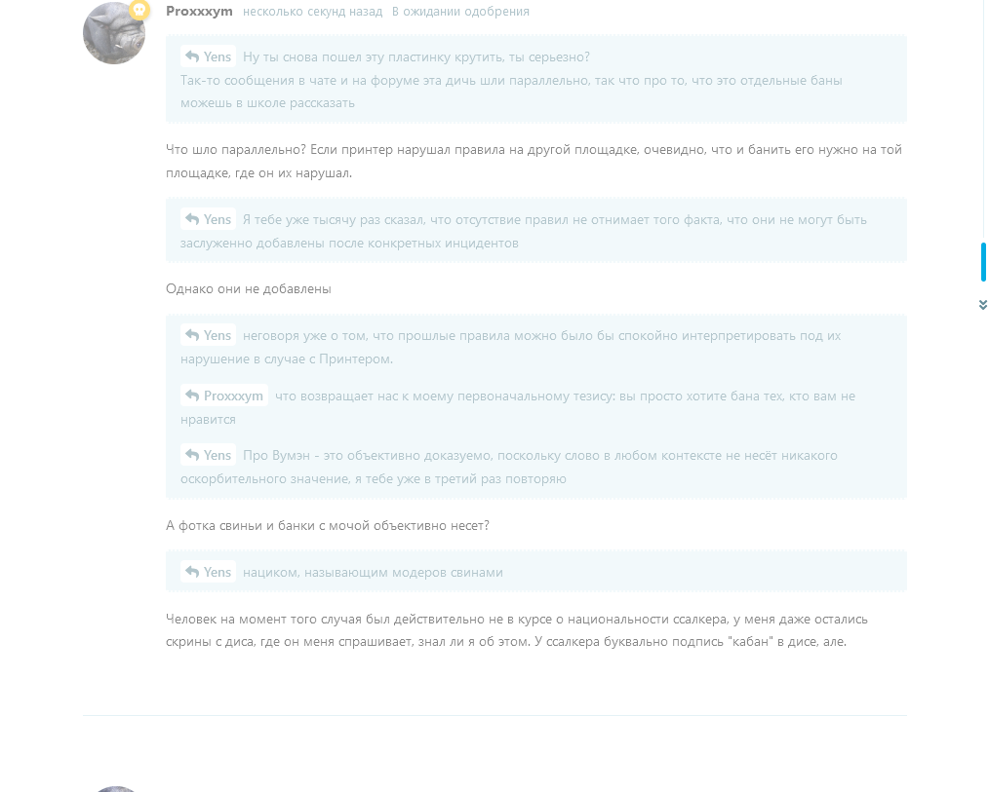Click the 'В ожидании одобрения' status label
The image size is (989, 792).
click(x=460, y=12)
